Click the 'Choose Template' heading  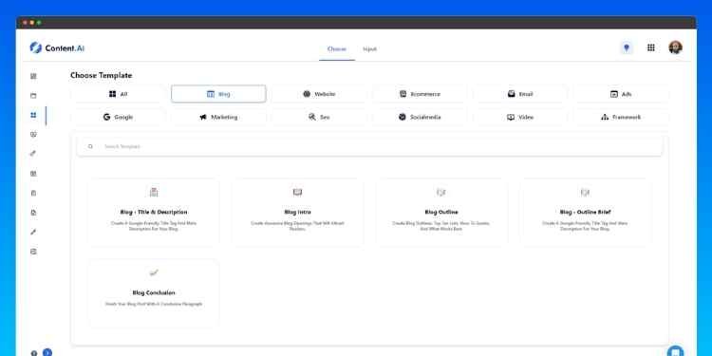pyautogui.click(x=102, y=75)
